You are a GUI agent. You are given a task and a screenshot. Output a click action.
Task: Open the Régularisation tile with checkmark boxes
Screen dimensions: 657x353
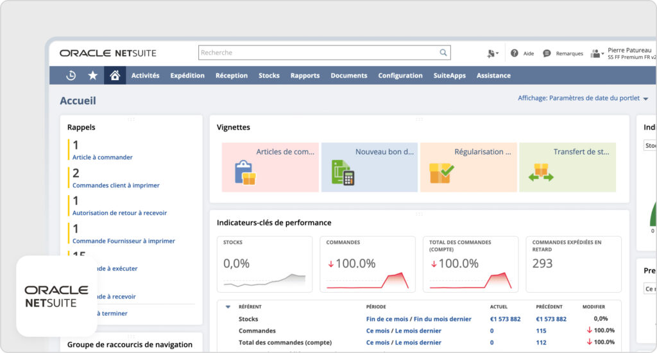(x=441, y=173)
